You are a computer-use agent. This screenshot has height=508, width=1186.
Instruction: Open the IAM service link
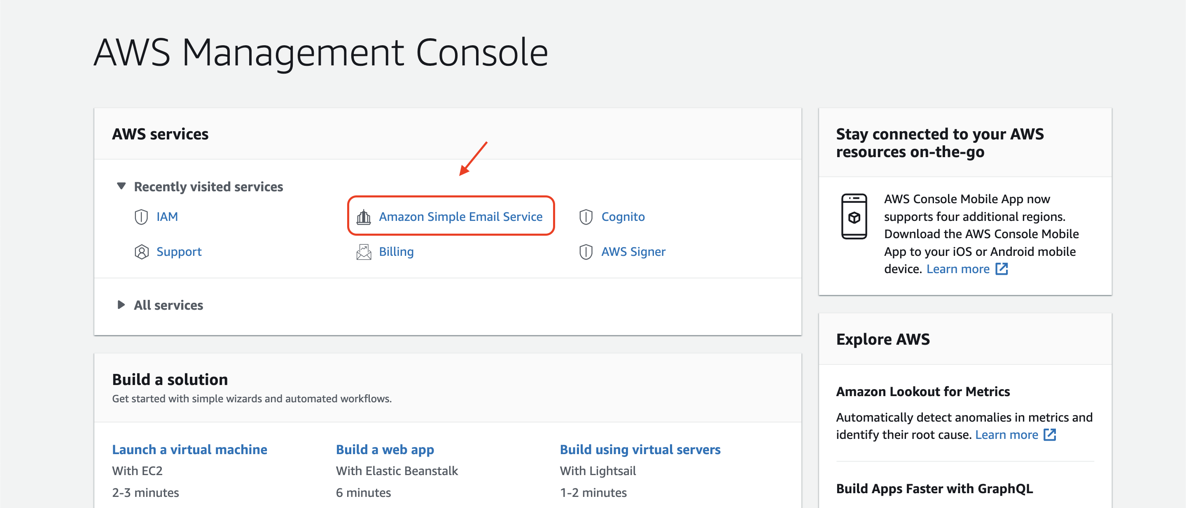coord(167,216)
